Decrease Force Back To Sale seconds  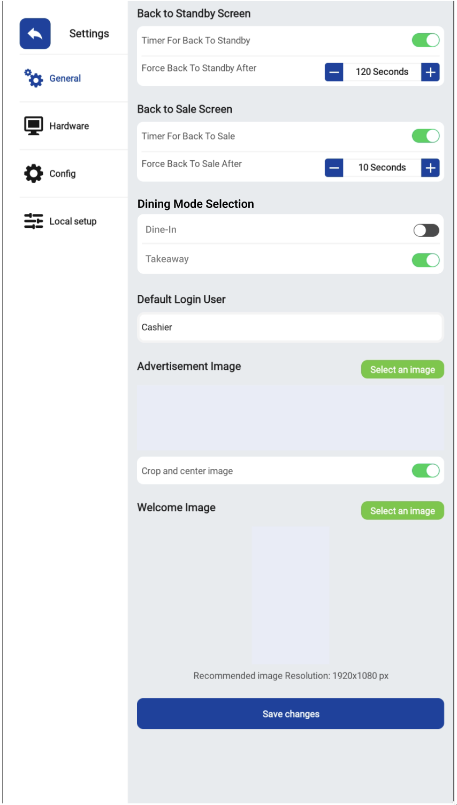(334, 168)
